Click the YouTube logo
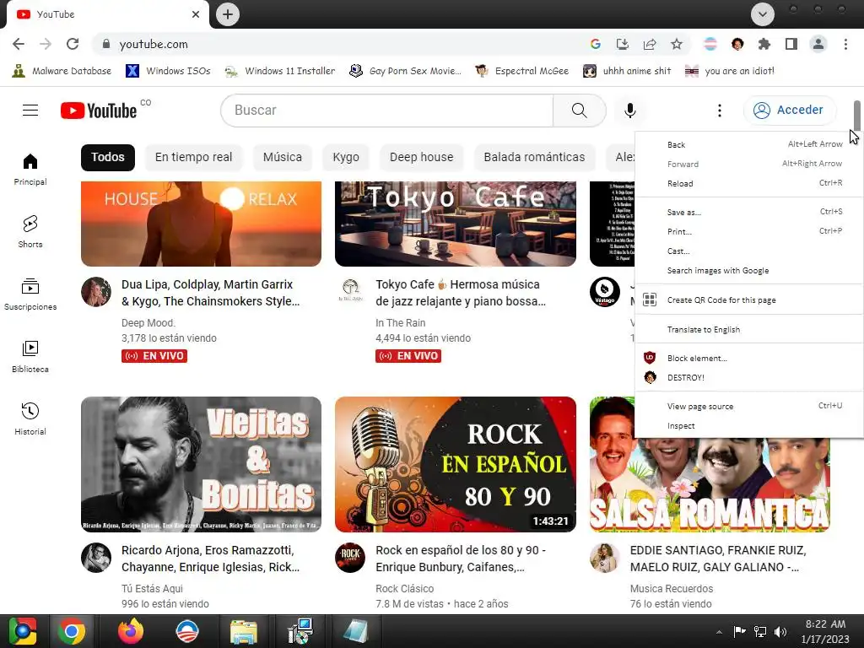The height and width of the screenshot is (648, 864). coord(99,111)
